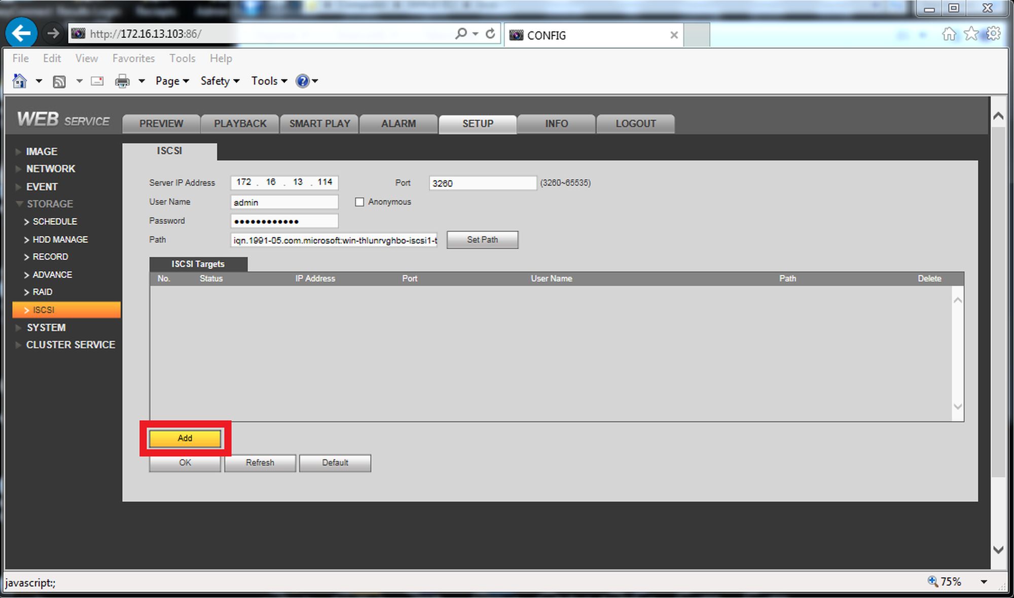Open the Page dropdown menu
Viewport: 1014px width, 598px height.
pos(172,81)
